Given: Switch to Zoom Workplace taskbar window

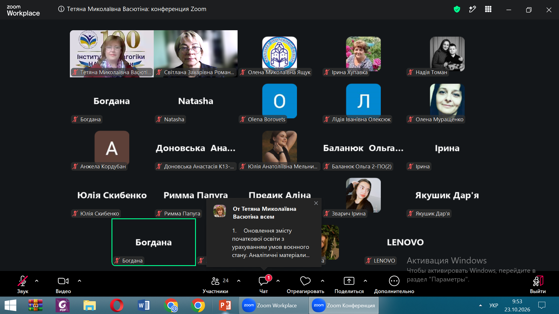Looking at the screenshot, I should [x=274, y=305].
